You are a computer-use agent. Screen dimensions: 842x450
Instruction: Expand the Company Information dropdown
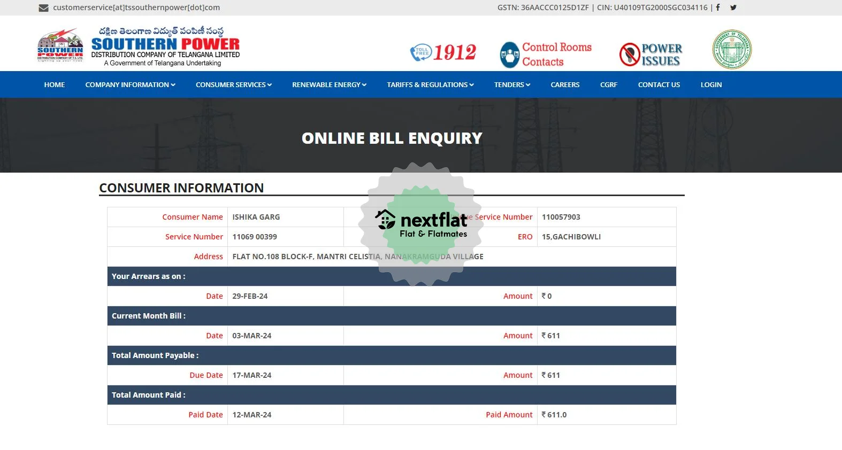[130, 84]
